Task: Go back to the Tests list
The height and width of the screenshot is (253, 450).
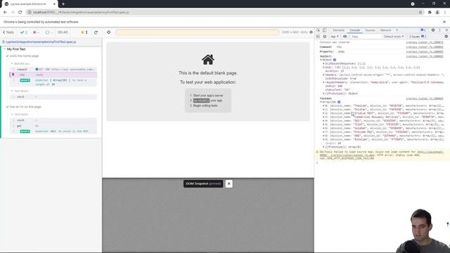Action: [x=8, y=32]
